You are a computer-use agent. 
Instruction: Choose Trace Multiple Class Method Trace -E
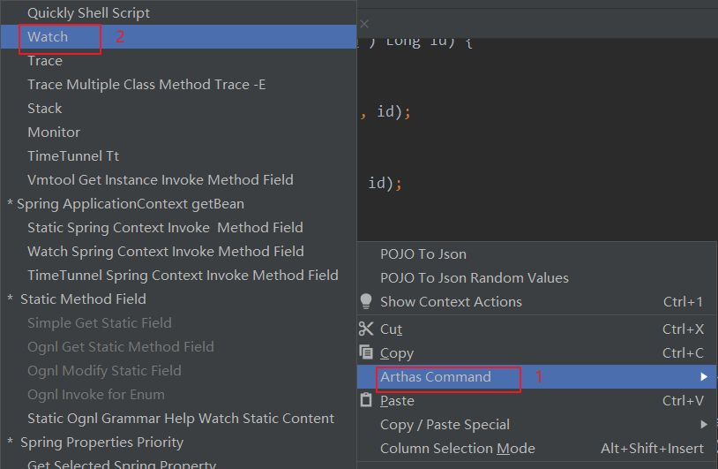point(146,85)
